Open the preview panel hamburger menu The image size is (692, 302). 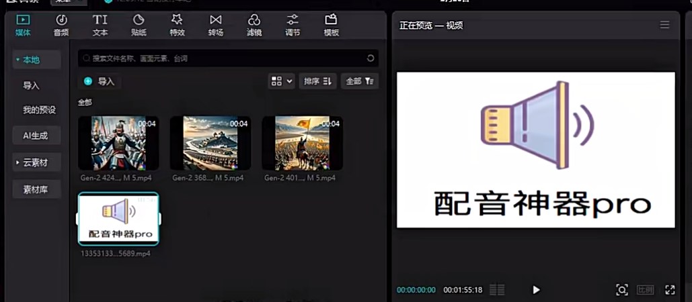click(x=664, y=25)
